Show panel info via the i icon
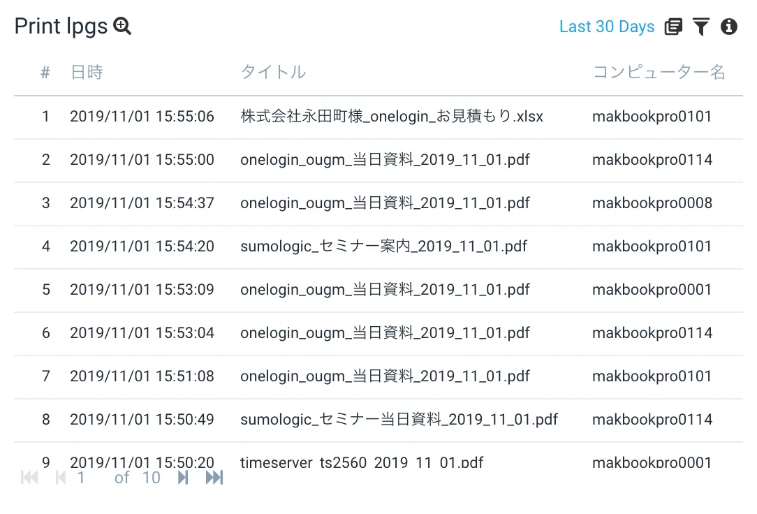This screenshot has height=514, width=757. 729,27
